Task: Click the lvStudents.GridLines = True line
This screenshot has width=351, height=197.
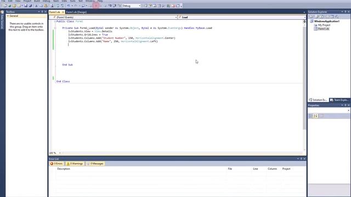Action: click(x=88, y=35)
